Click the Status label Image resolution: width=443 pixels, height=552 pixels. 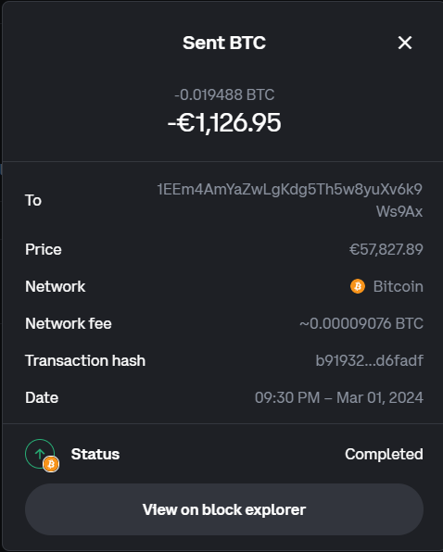tap(95, 454)
